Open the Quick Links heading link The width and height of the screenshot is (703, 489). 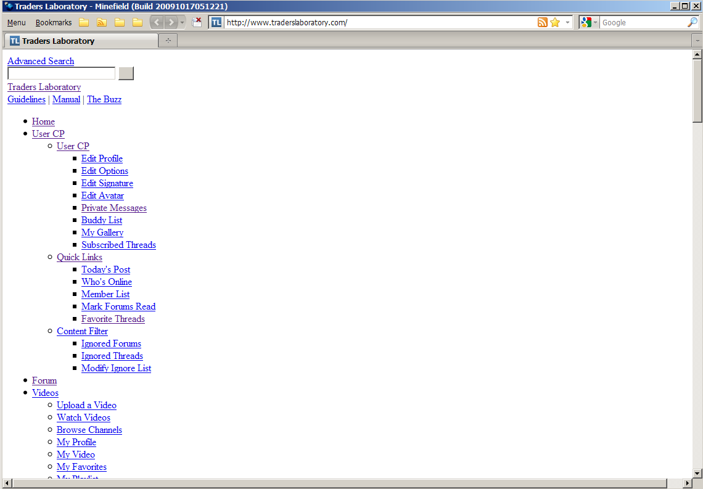pyautogui.click(x=80, y=257)
